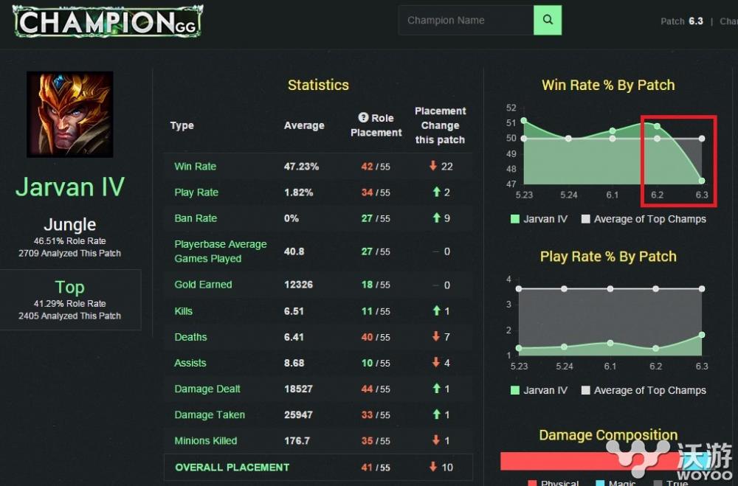Click the Average column header

click(304, 125)
